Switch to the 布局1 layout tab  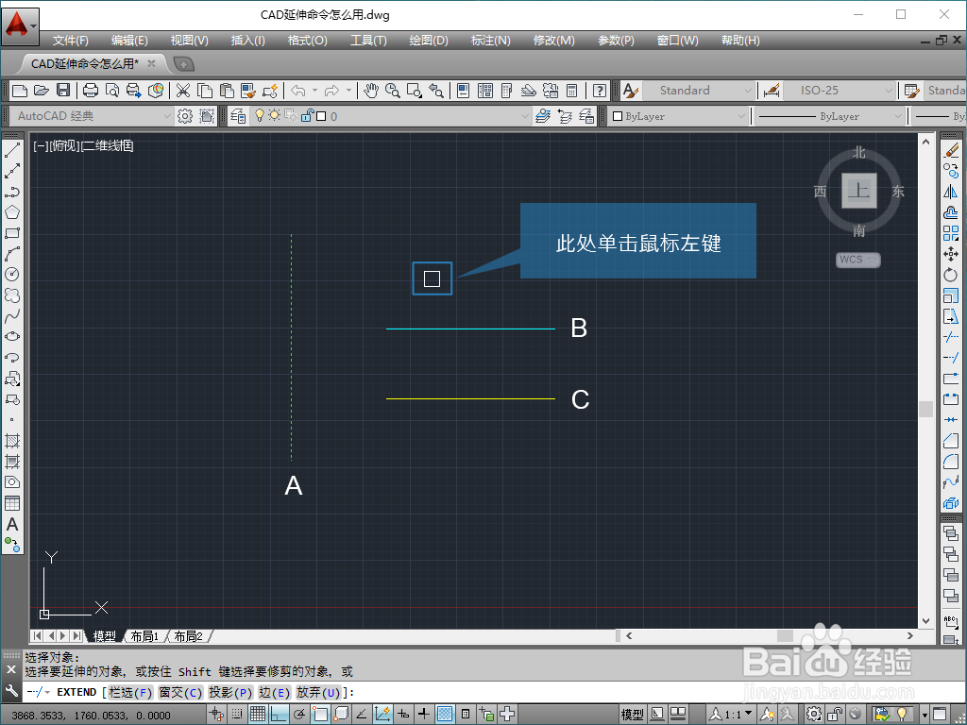tap(144, 636)
